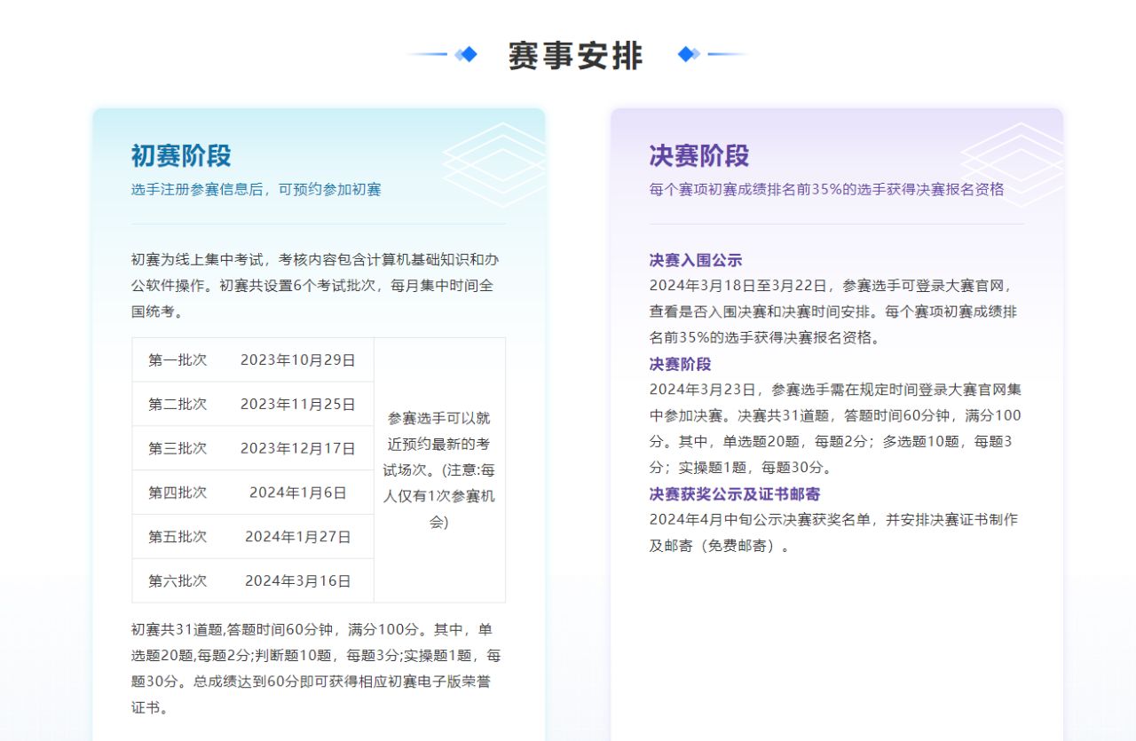This screenshot has width=1136, height=741.
Task: Click the 第四批次 table cell
Action: pyautogui.click(x=177, y=493)
